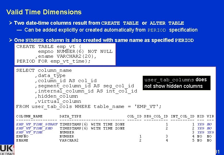This screenshot has width=224, height=155.
Task: Click the EMP_VT_TIME_END column name
Action: (x=34, y=128)
